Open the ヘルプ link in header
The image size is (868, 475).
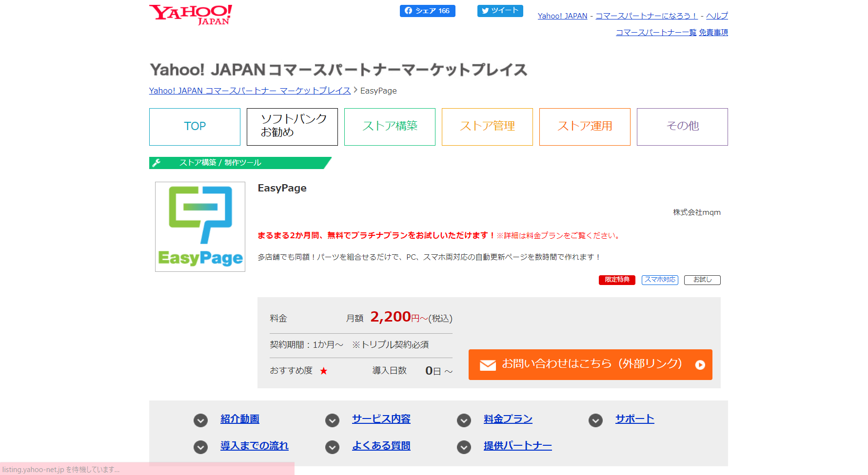[717, 16]
